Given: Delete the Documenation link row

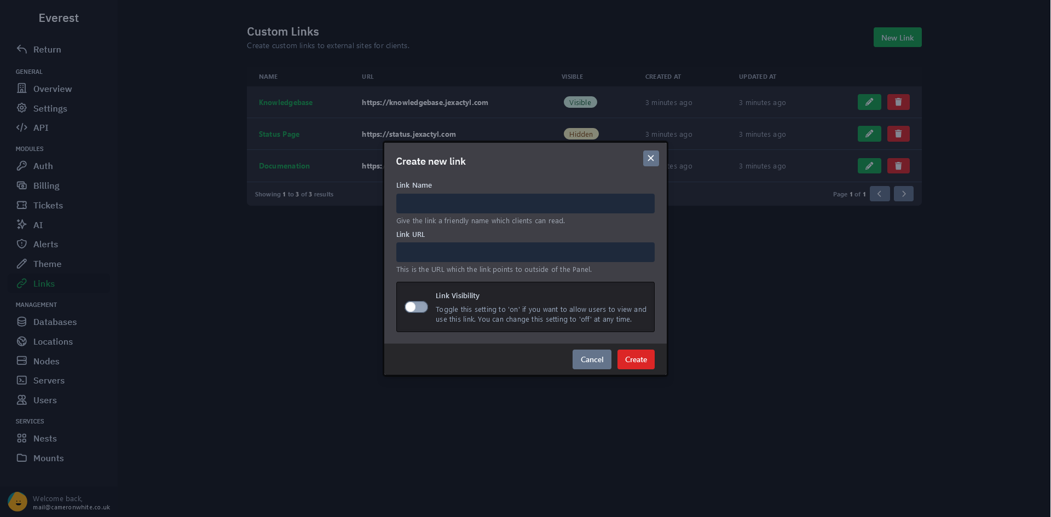Looking at the screenshot, I should pyautogui.click(x=898, y=166).
